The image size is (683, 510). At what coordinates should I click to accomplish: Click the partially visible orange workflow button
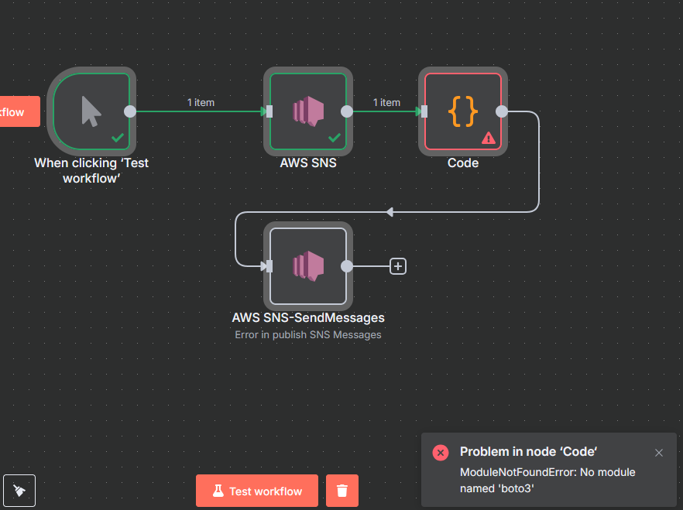pos(20,111)
